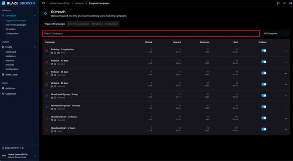
Task: Switch to the One-Time Campaigns tab
Action: pos(78,24)
